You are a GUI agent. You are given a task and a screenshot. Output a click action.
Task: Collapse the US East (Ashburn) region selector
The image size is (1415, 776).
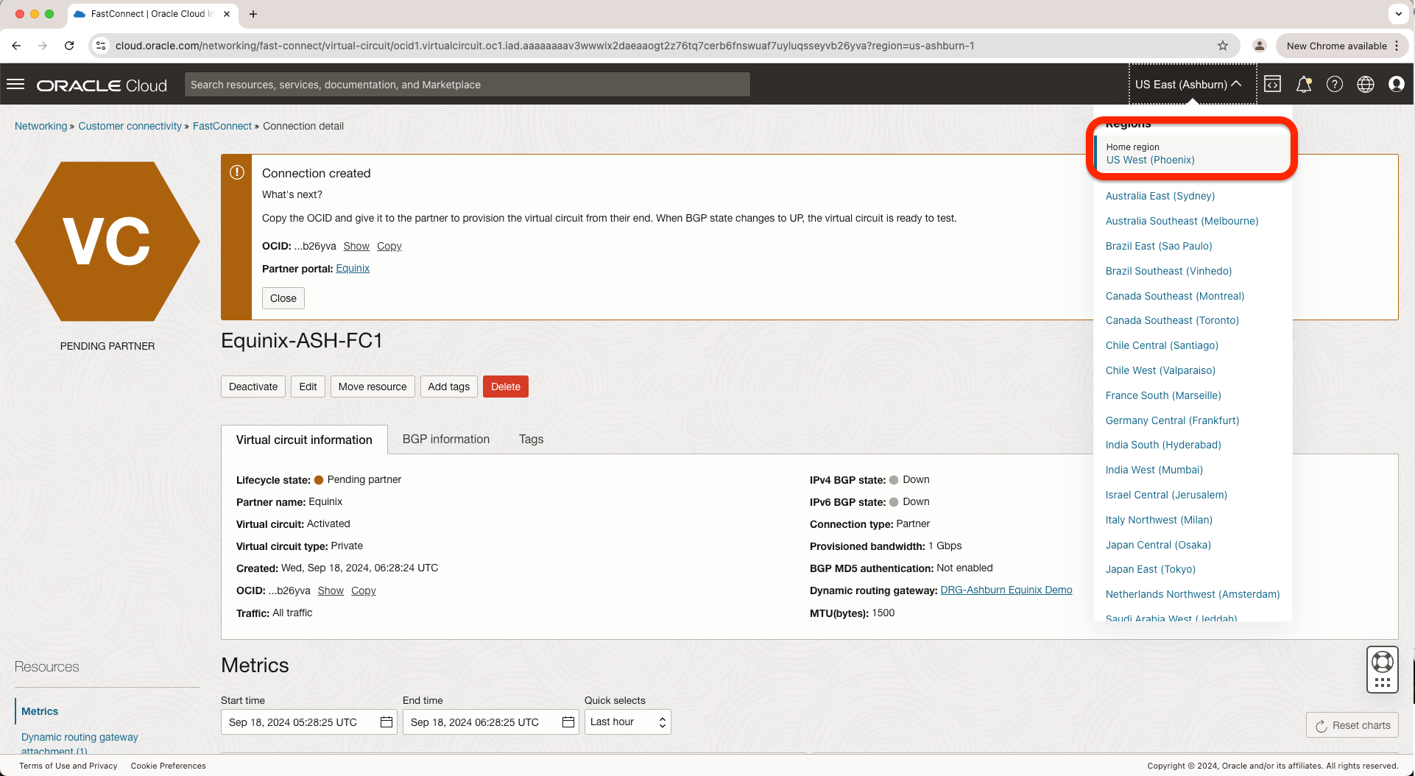pyautogui.click(x=1193, y=85)
